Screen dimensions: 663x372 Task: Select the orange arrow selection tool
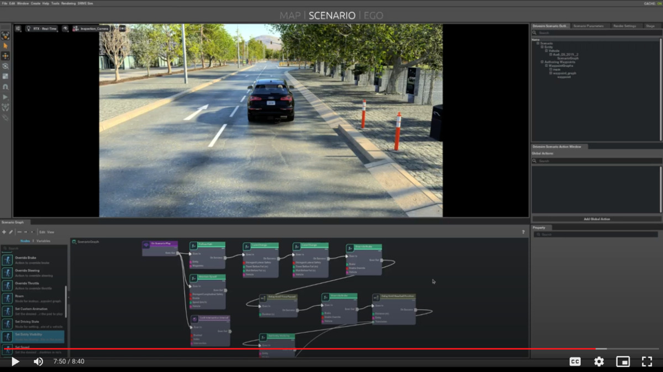coord(6,46)
